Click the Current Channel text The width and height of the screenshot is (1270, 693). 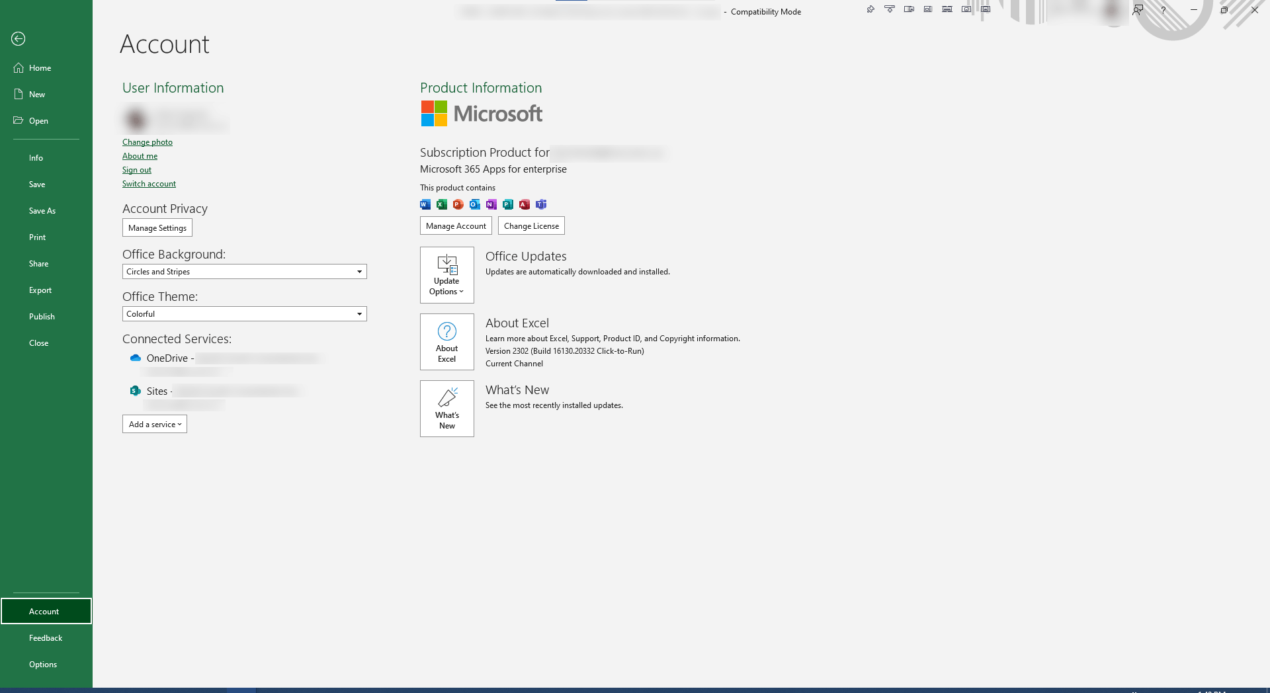(514, 364)
